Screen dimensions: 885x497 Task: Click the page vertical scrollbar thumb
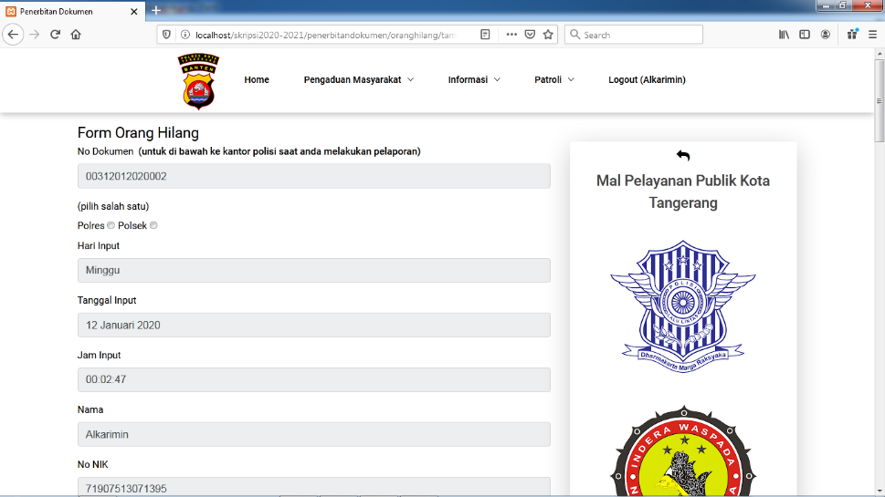click(x=880, y=101)
